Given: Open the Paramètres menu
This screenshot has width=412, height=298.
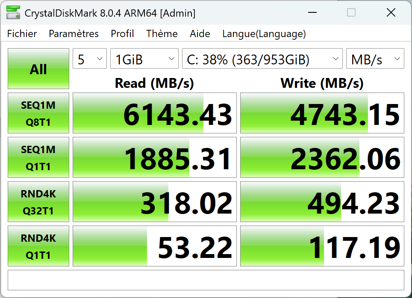Looking at the screenshot, I should tap(74, 34).
